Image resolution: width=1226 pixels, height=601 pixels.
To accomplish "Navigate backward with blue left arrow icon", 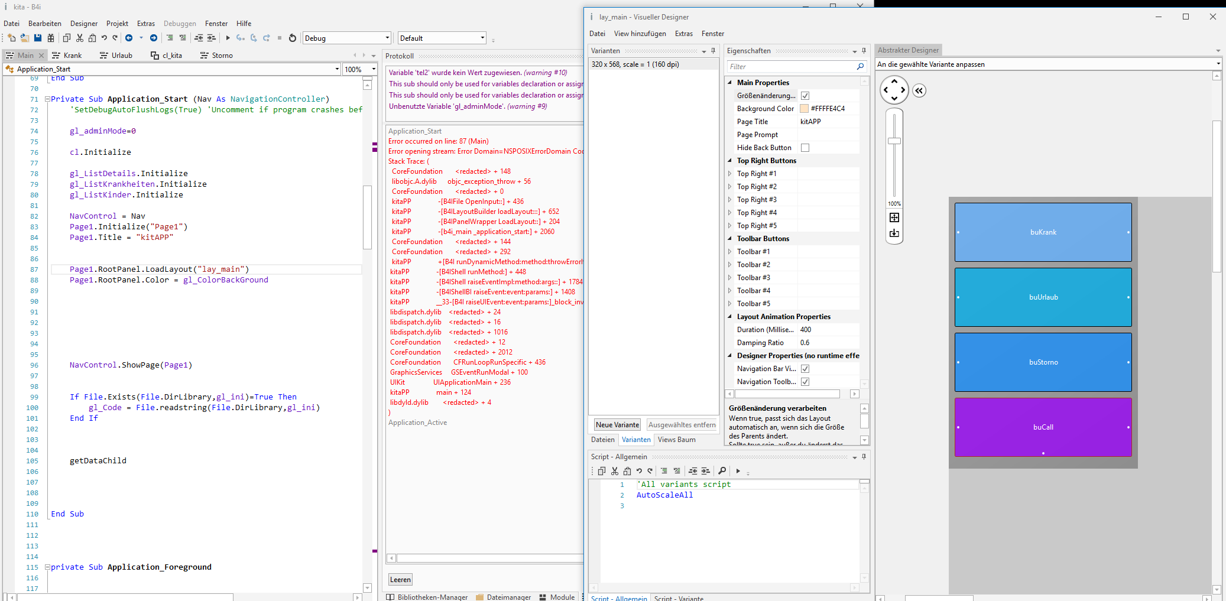I will [x=128, y=38].
